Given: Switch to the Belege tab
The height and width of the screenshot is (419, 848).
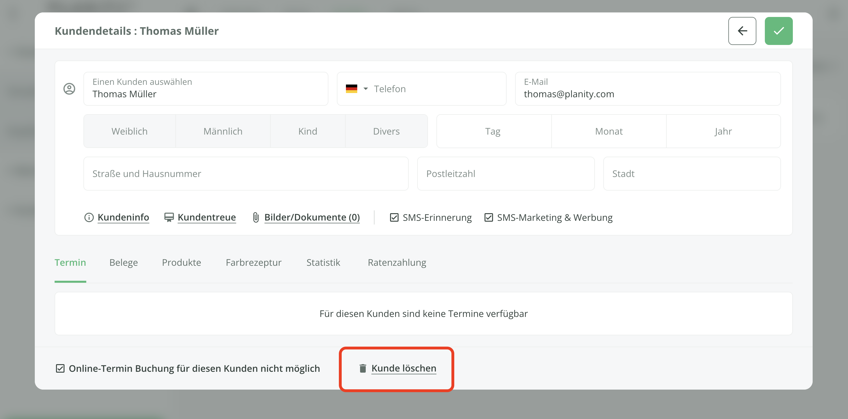Looking at the screenshot, I should 123,263.
